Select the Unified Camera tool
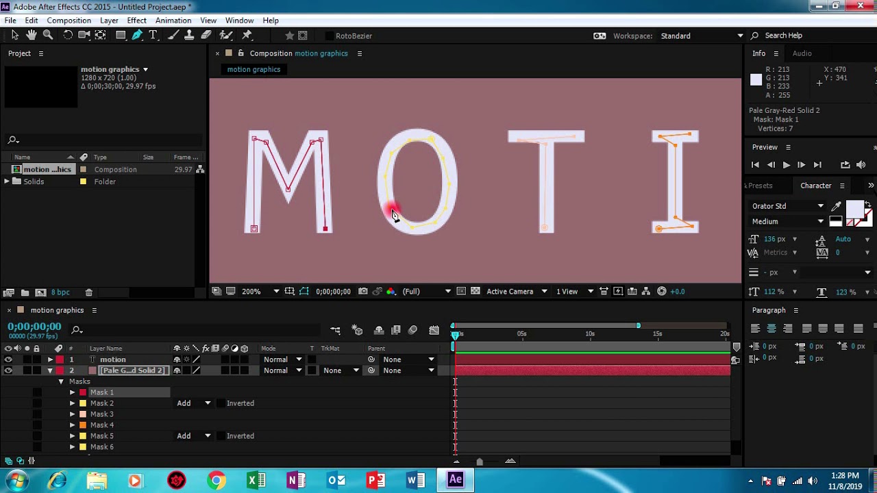The height and width of the screenshot is (493, 877). [x=84, y=36]
